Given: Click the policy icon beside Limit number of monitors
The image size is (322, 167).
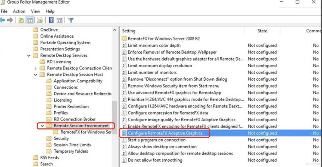Looking at the screenshot, I should click(x=124, y=73).
